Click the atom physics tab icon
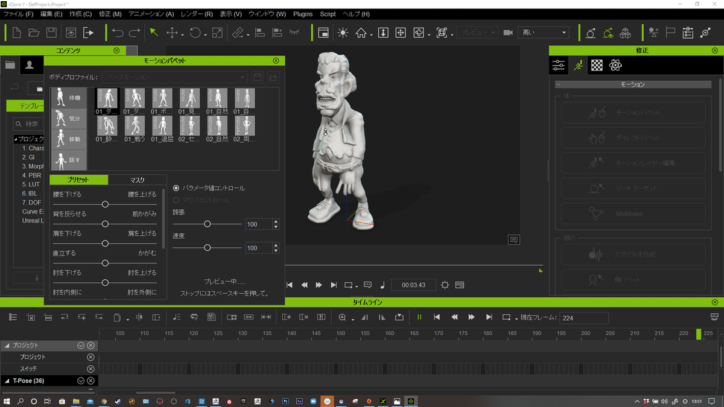 [615, 65]
